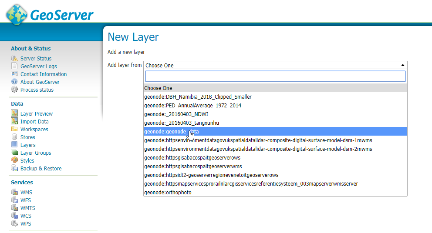The width and height of the screenshot is (432, 233).
Task: Select geonode:httpsgisabacospaitgeoserverows option
Action: 275,158
